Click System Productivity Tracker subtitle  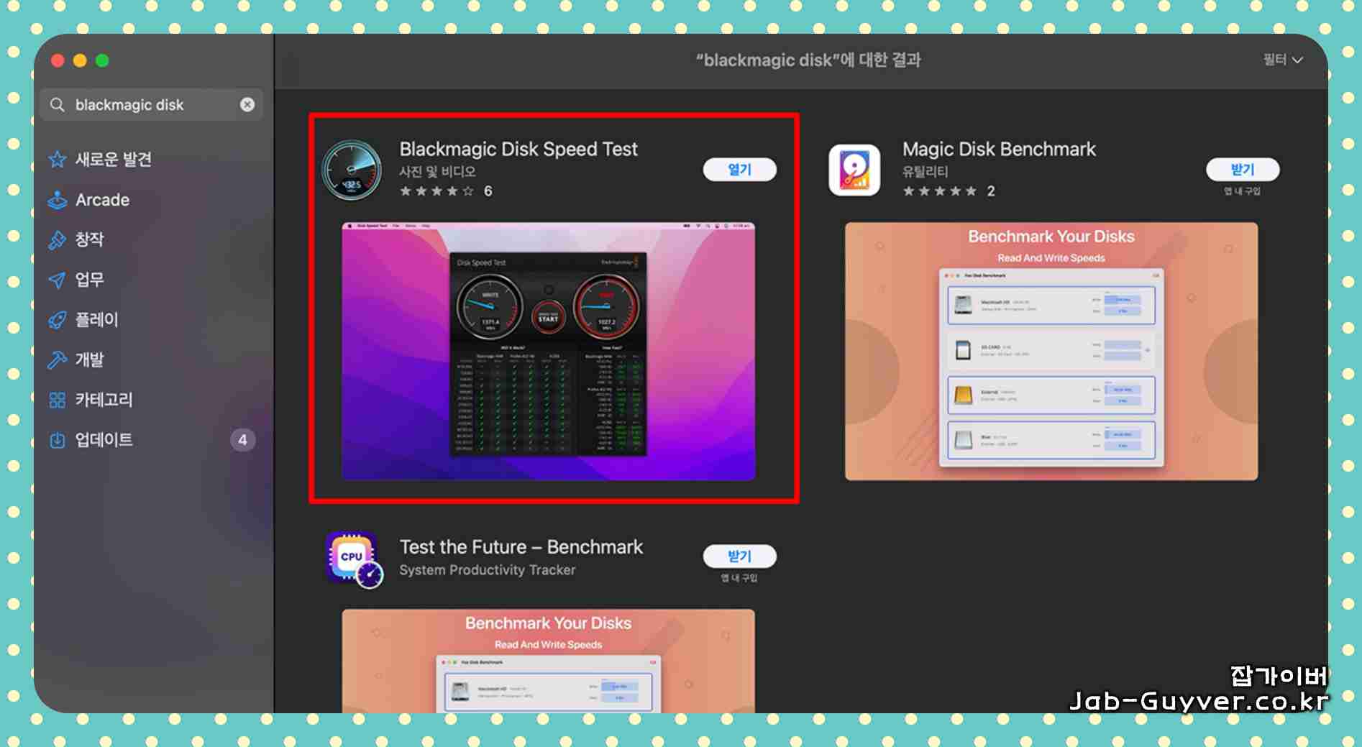[488, 570]
